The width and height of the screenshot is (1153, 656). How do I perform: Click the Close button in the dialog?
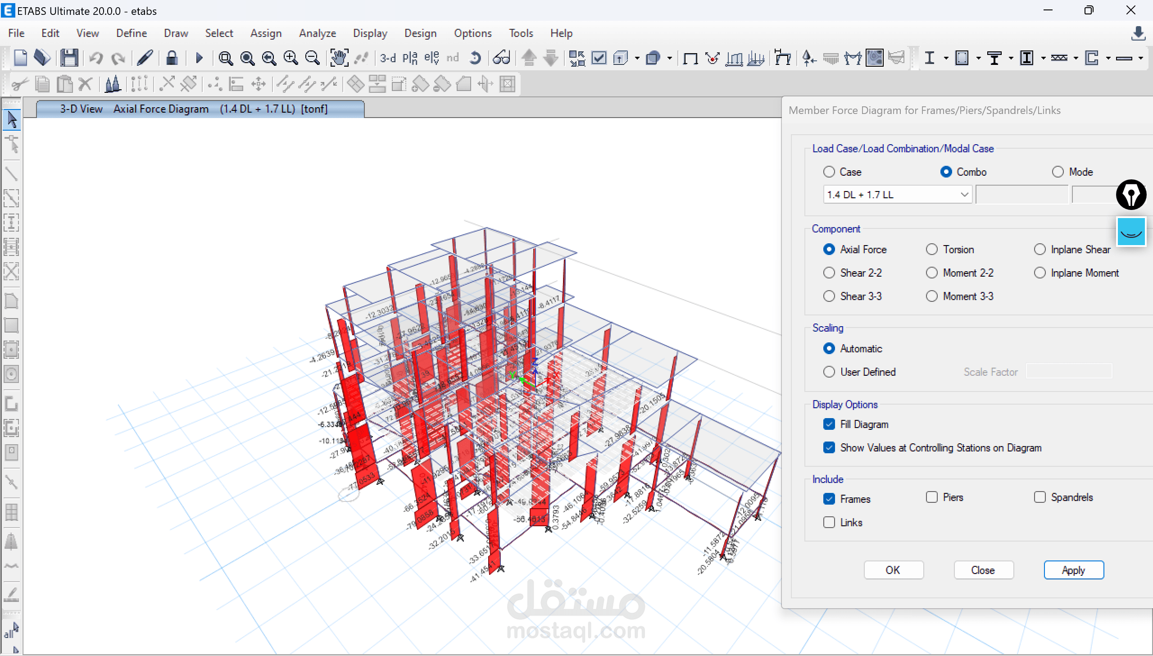pos(983,570)
